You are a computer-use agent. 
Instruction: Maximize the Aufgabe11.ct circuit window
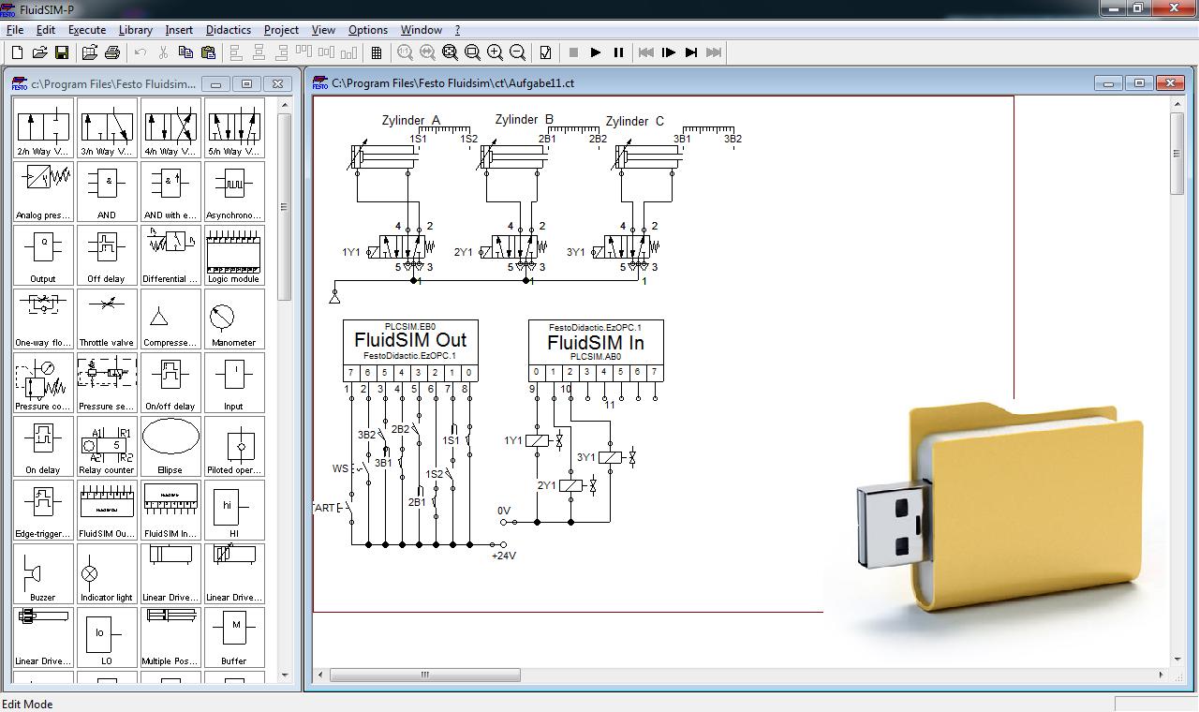[1139, 83]
